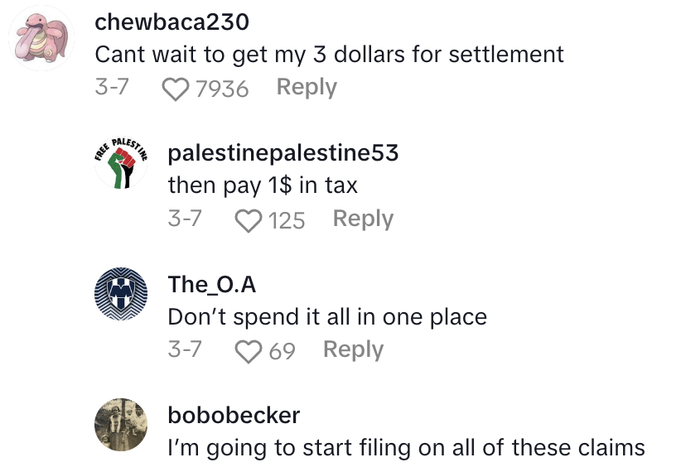The image size is (681, 467).
Task: Tap the heart on palestinepalestine53's reply
Action: [x=249, y=220]
